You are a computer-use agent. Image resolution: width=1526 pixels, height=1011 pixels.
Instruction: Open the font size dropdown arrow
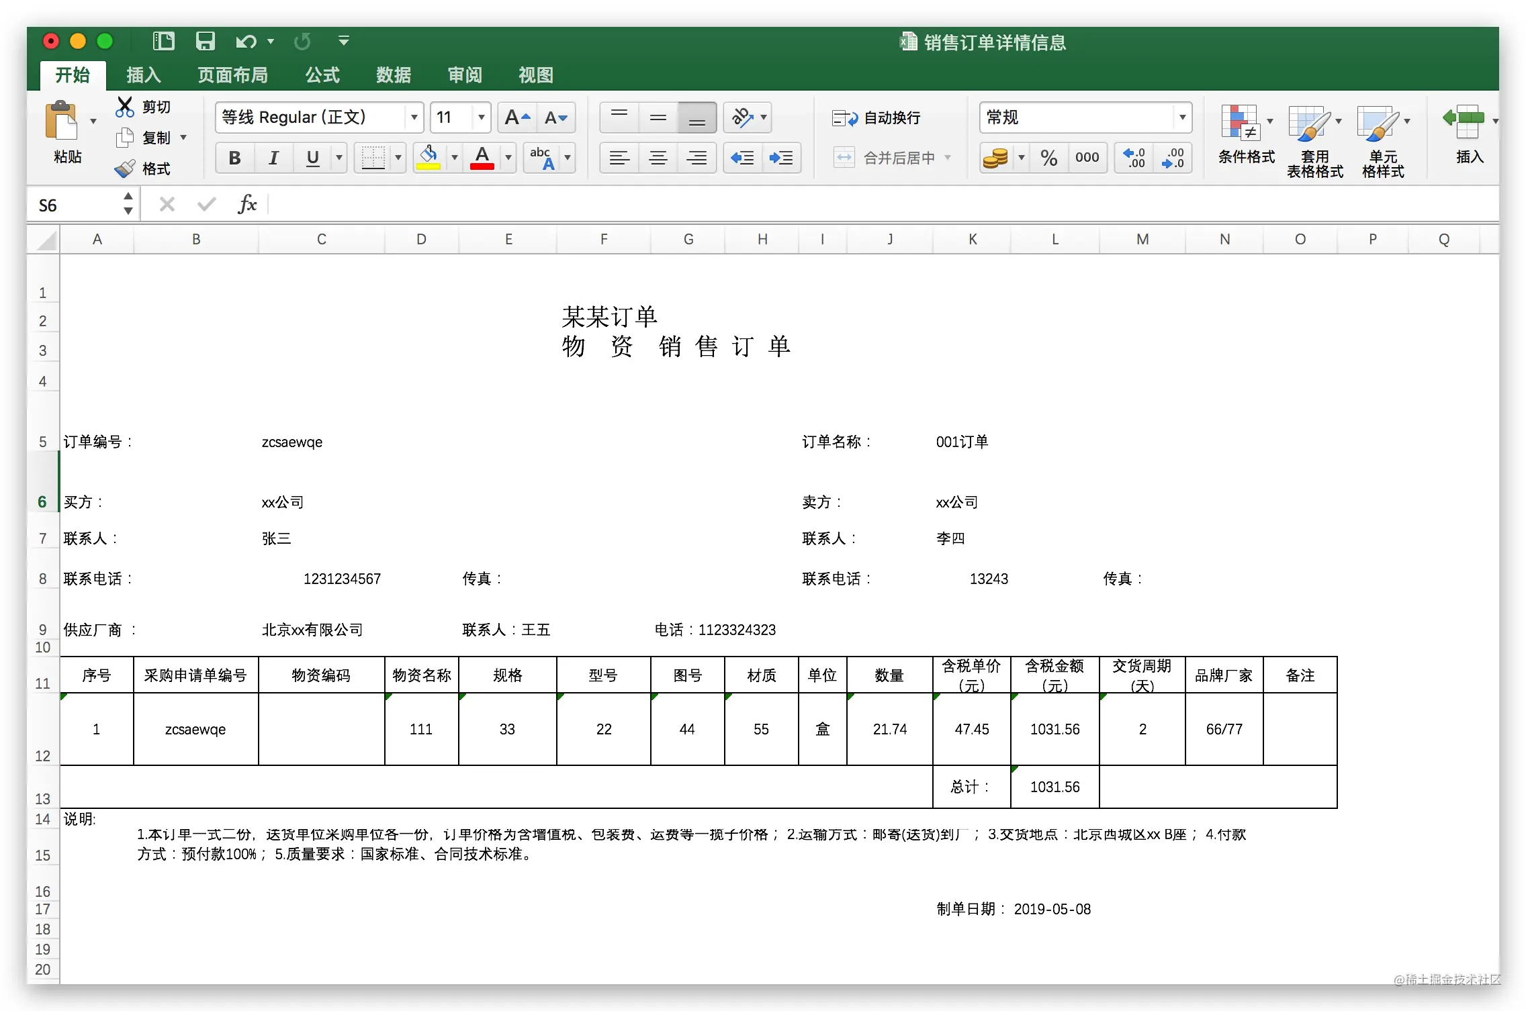pos(482,117)
